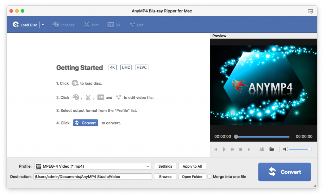Screen dimensions: 324x196
Task: Click the Apply to All button
Action: 192,166
